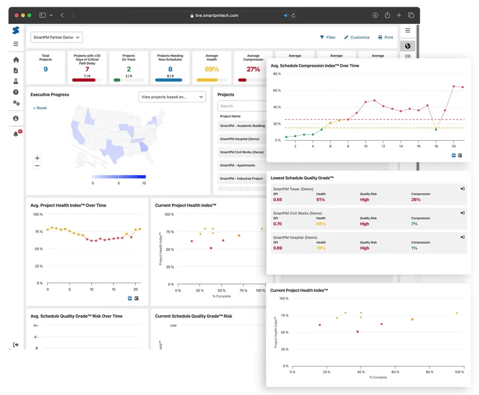Select SmartPM Hospital (Demo) in Projects list
479x395 pixels.
tap(242, 139)
